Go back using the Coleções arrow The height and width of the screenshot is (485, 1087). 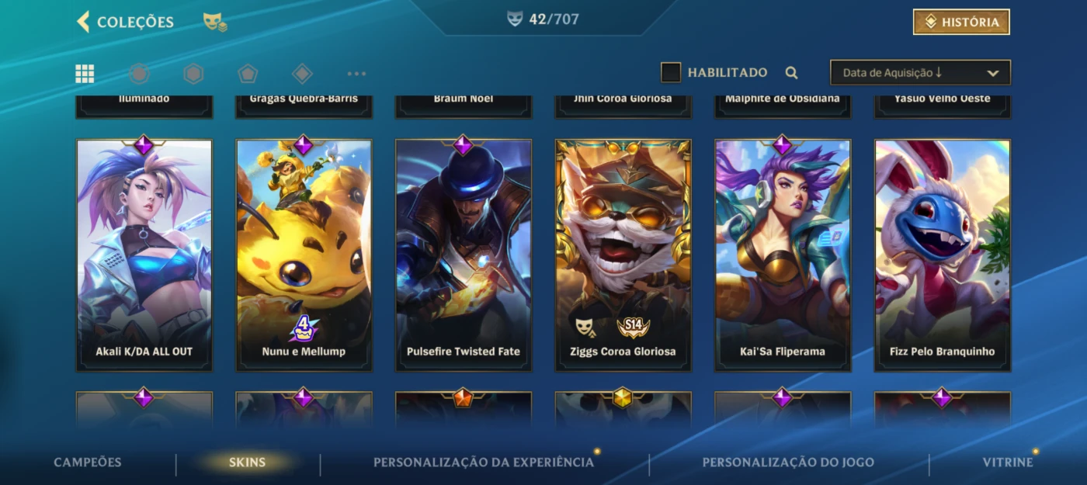83,22
